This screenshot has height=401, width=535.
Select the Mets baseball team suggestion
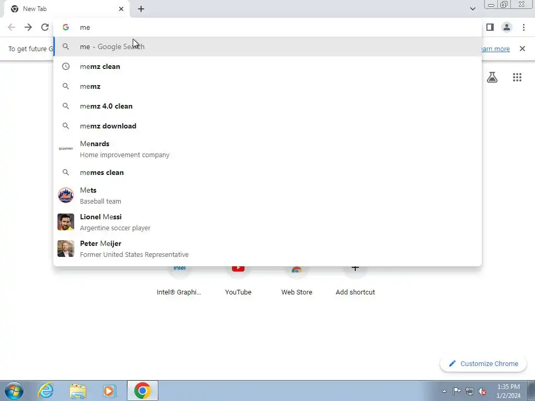267,195
